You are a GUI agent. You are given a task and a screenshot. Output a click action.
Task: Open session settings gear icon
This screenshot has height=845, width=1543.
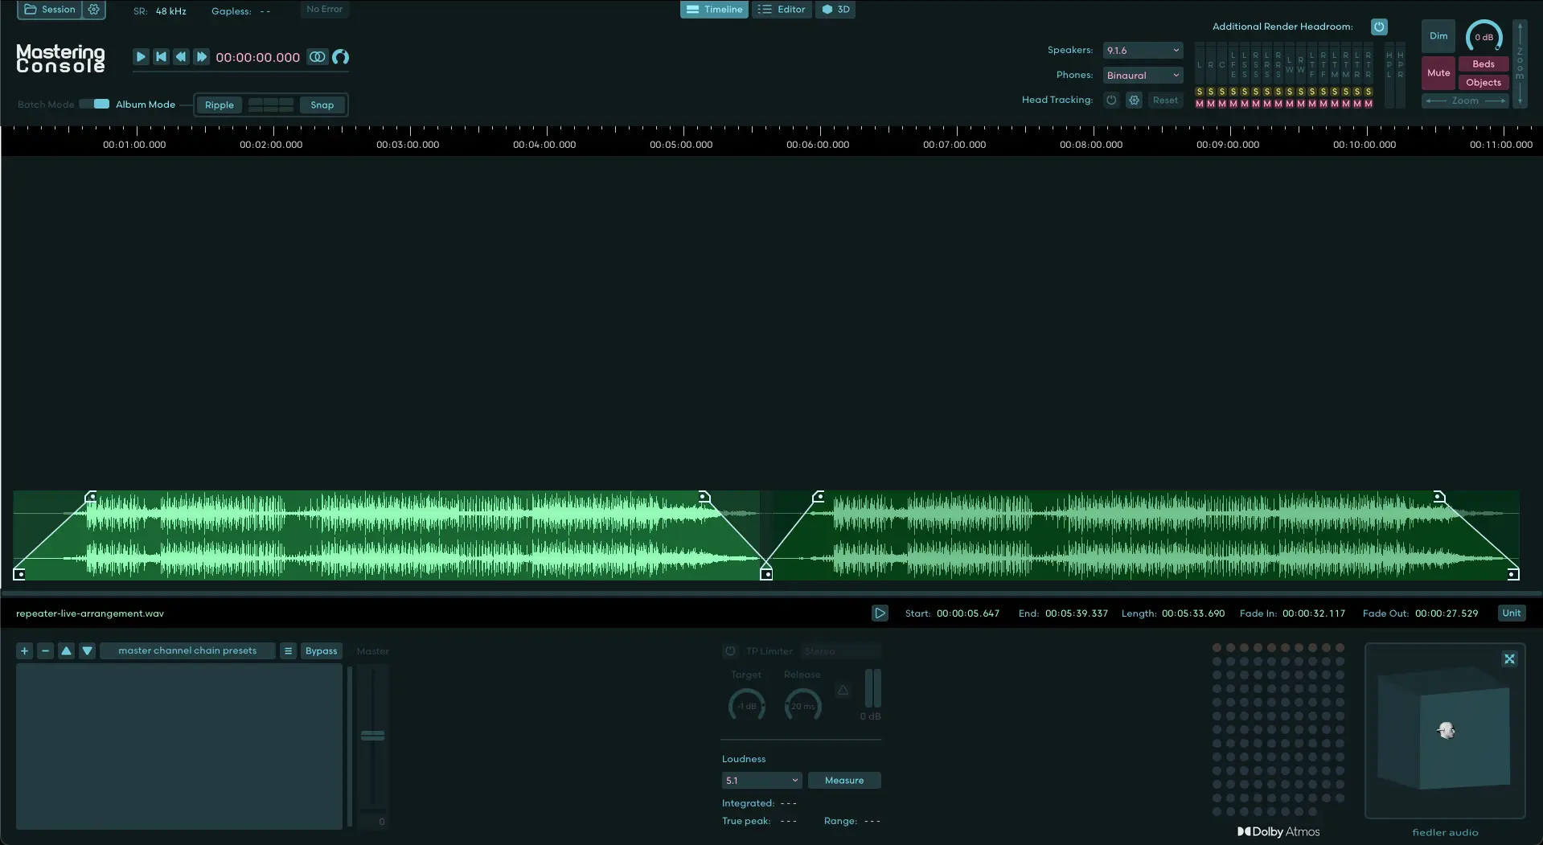tap(93, 10)
